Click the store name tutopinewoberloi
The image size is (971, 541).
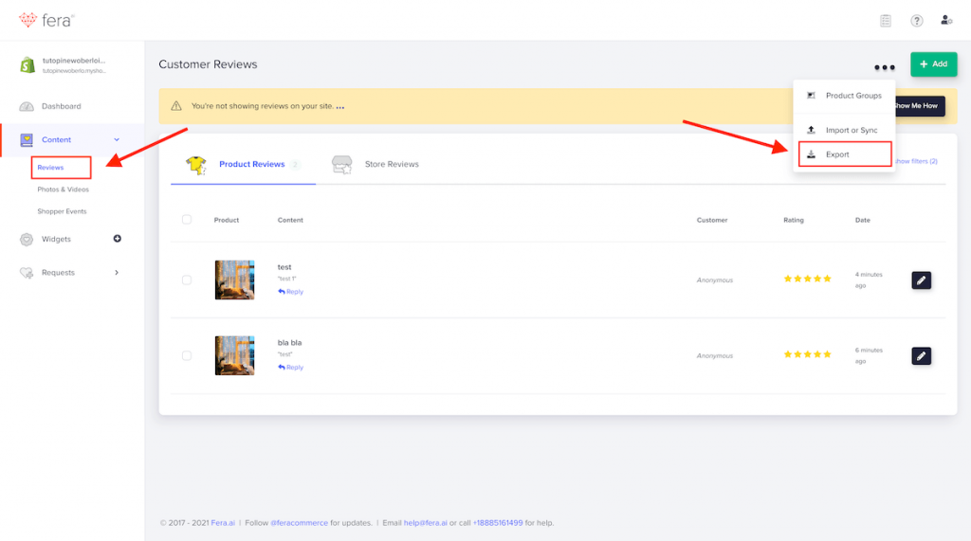pos(74,61)
